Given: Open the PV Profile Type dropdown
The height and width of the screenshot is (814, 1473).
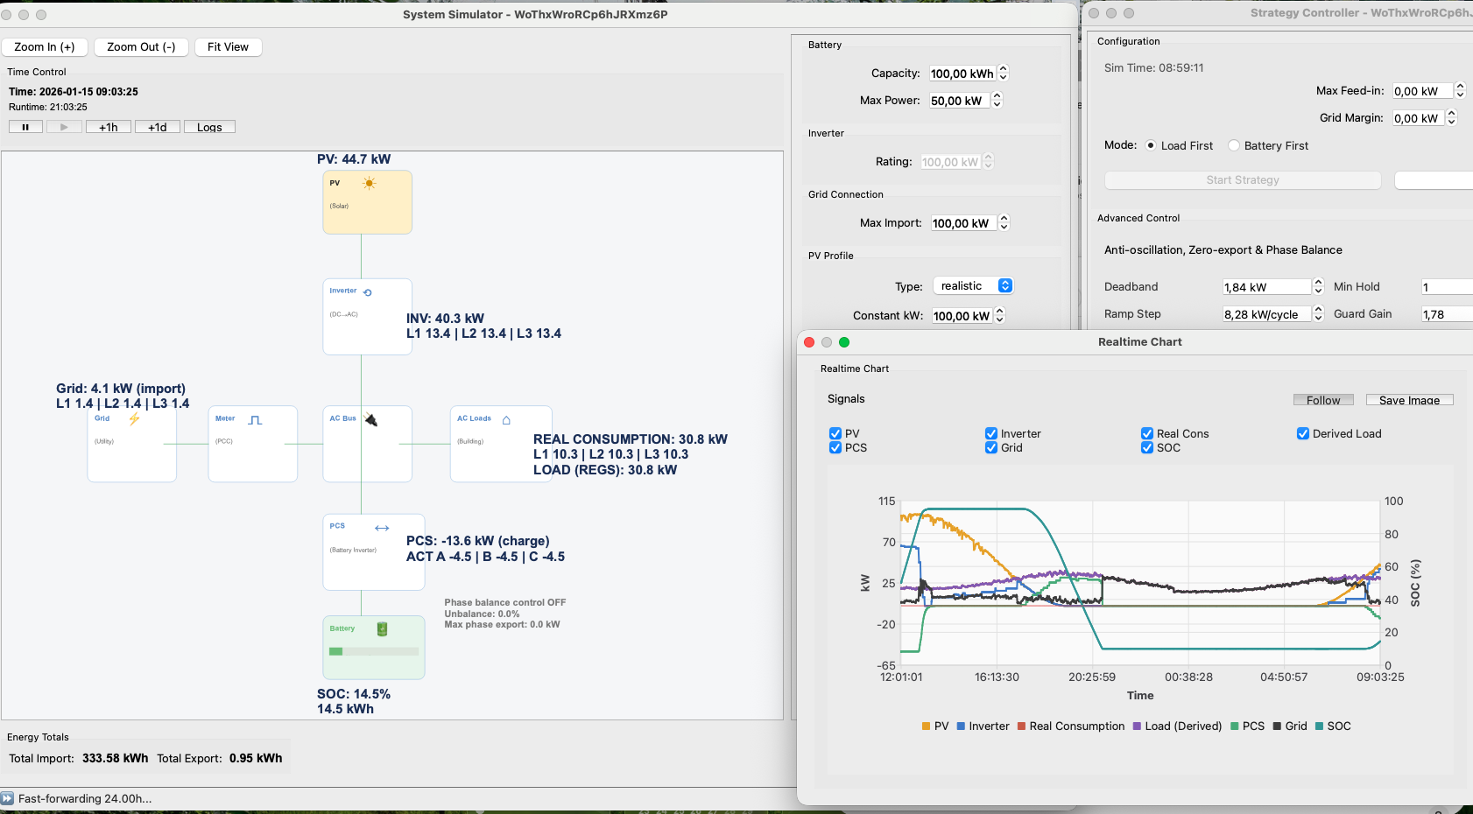Looking at the screenshot, I should [x=973, y=286].
